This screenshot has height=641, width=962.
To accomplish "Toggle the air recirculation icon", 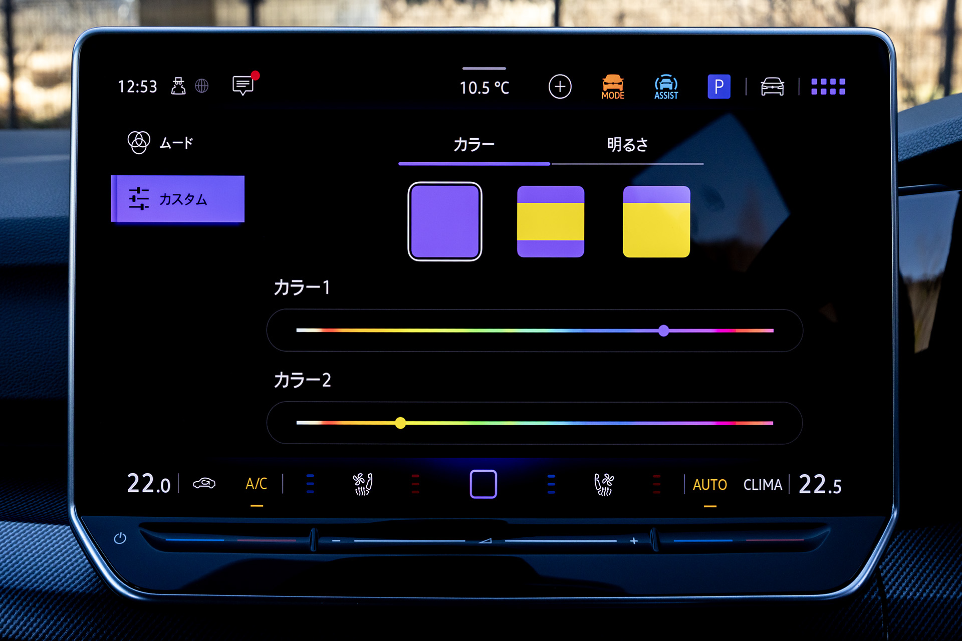I will point(204,484).
